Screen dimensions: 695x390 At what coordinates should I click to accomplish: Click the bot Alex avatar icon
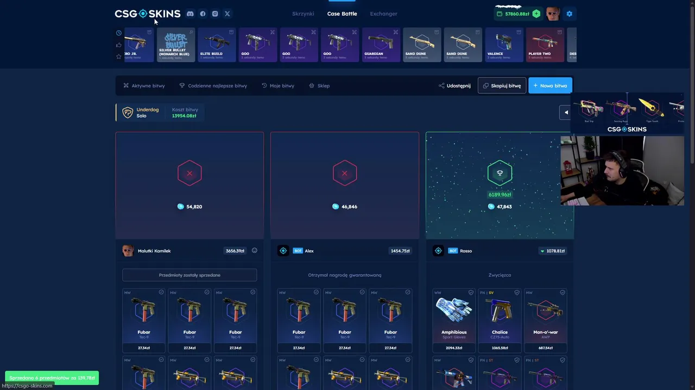click(283, 251)
